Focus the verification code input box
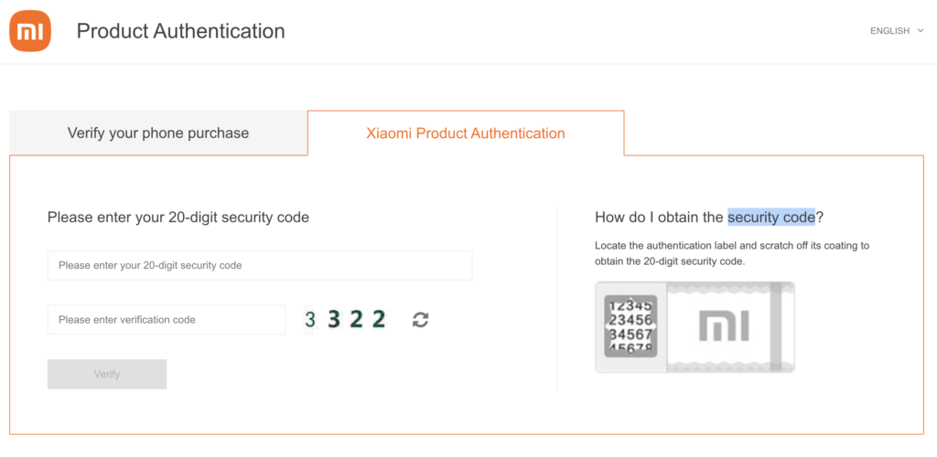 click(167, 320)
